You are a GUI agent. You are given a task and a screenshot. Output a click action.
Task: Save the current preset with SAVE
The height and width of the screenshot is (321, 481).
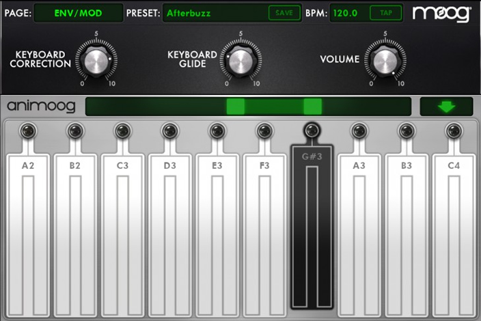[x=284, y=13]
